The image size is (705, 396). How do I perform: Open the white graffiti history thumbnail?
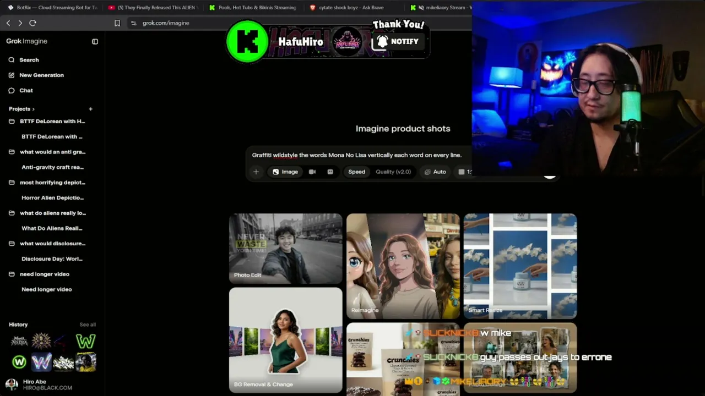(63, 362)
